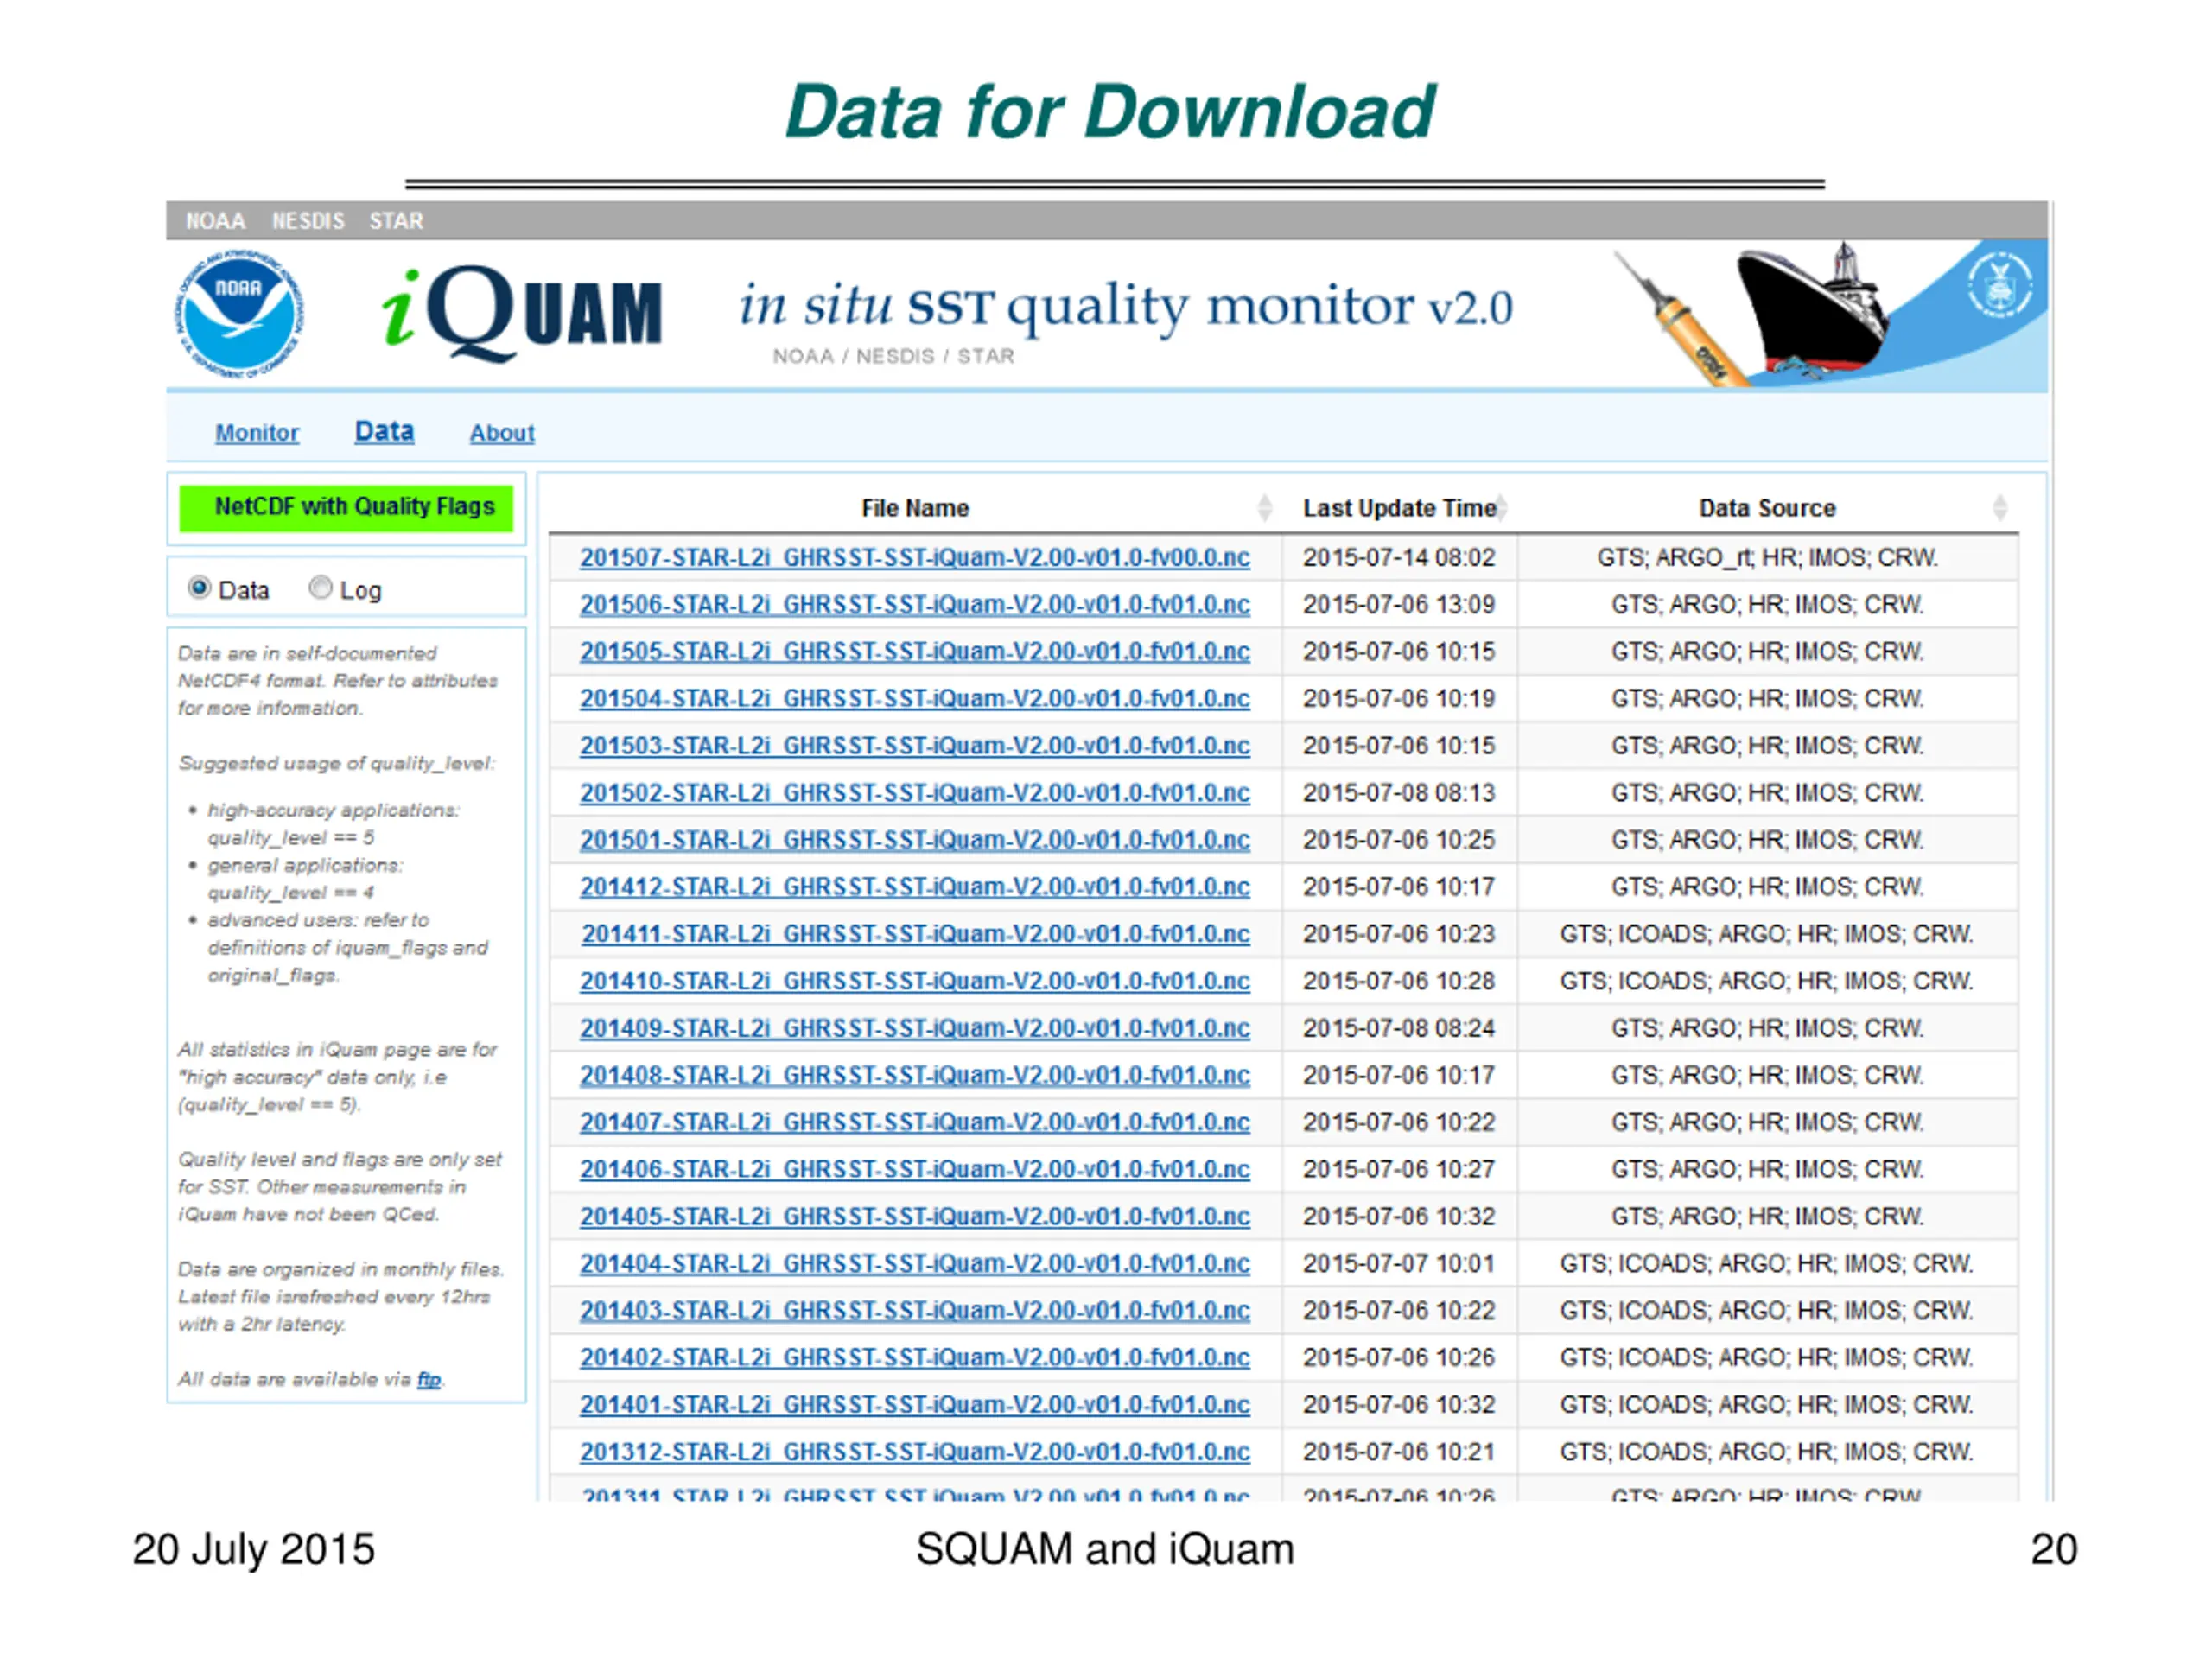This screenshot has height=1659, width=2212.
Task: Download the 201506 iQuam netCDF file
Action: tap(915, 604)
